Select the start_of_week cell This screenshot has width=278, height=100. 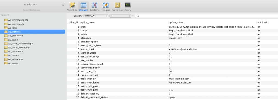tap(88, 53)
